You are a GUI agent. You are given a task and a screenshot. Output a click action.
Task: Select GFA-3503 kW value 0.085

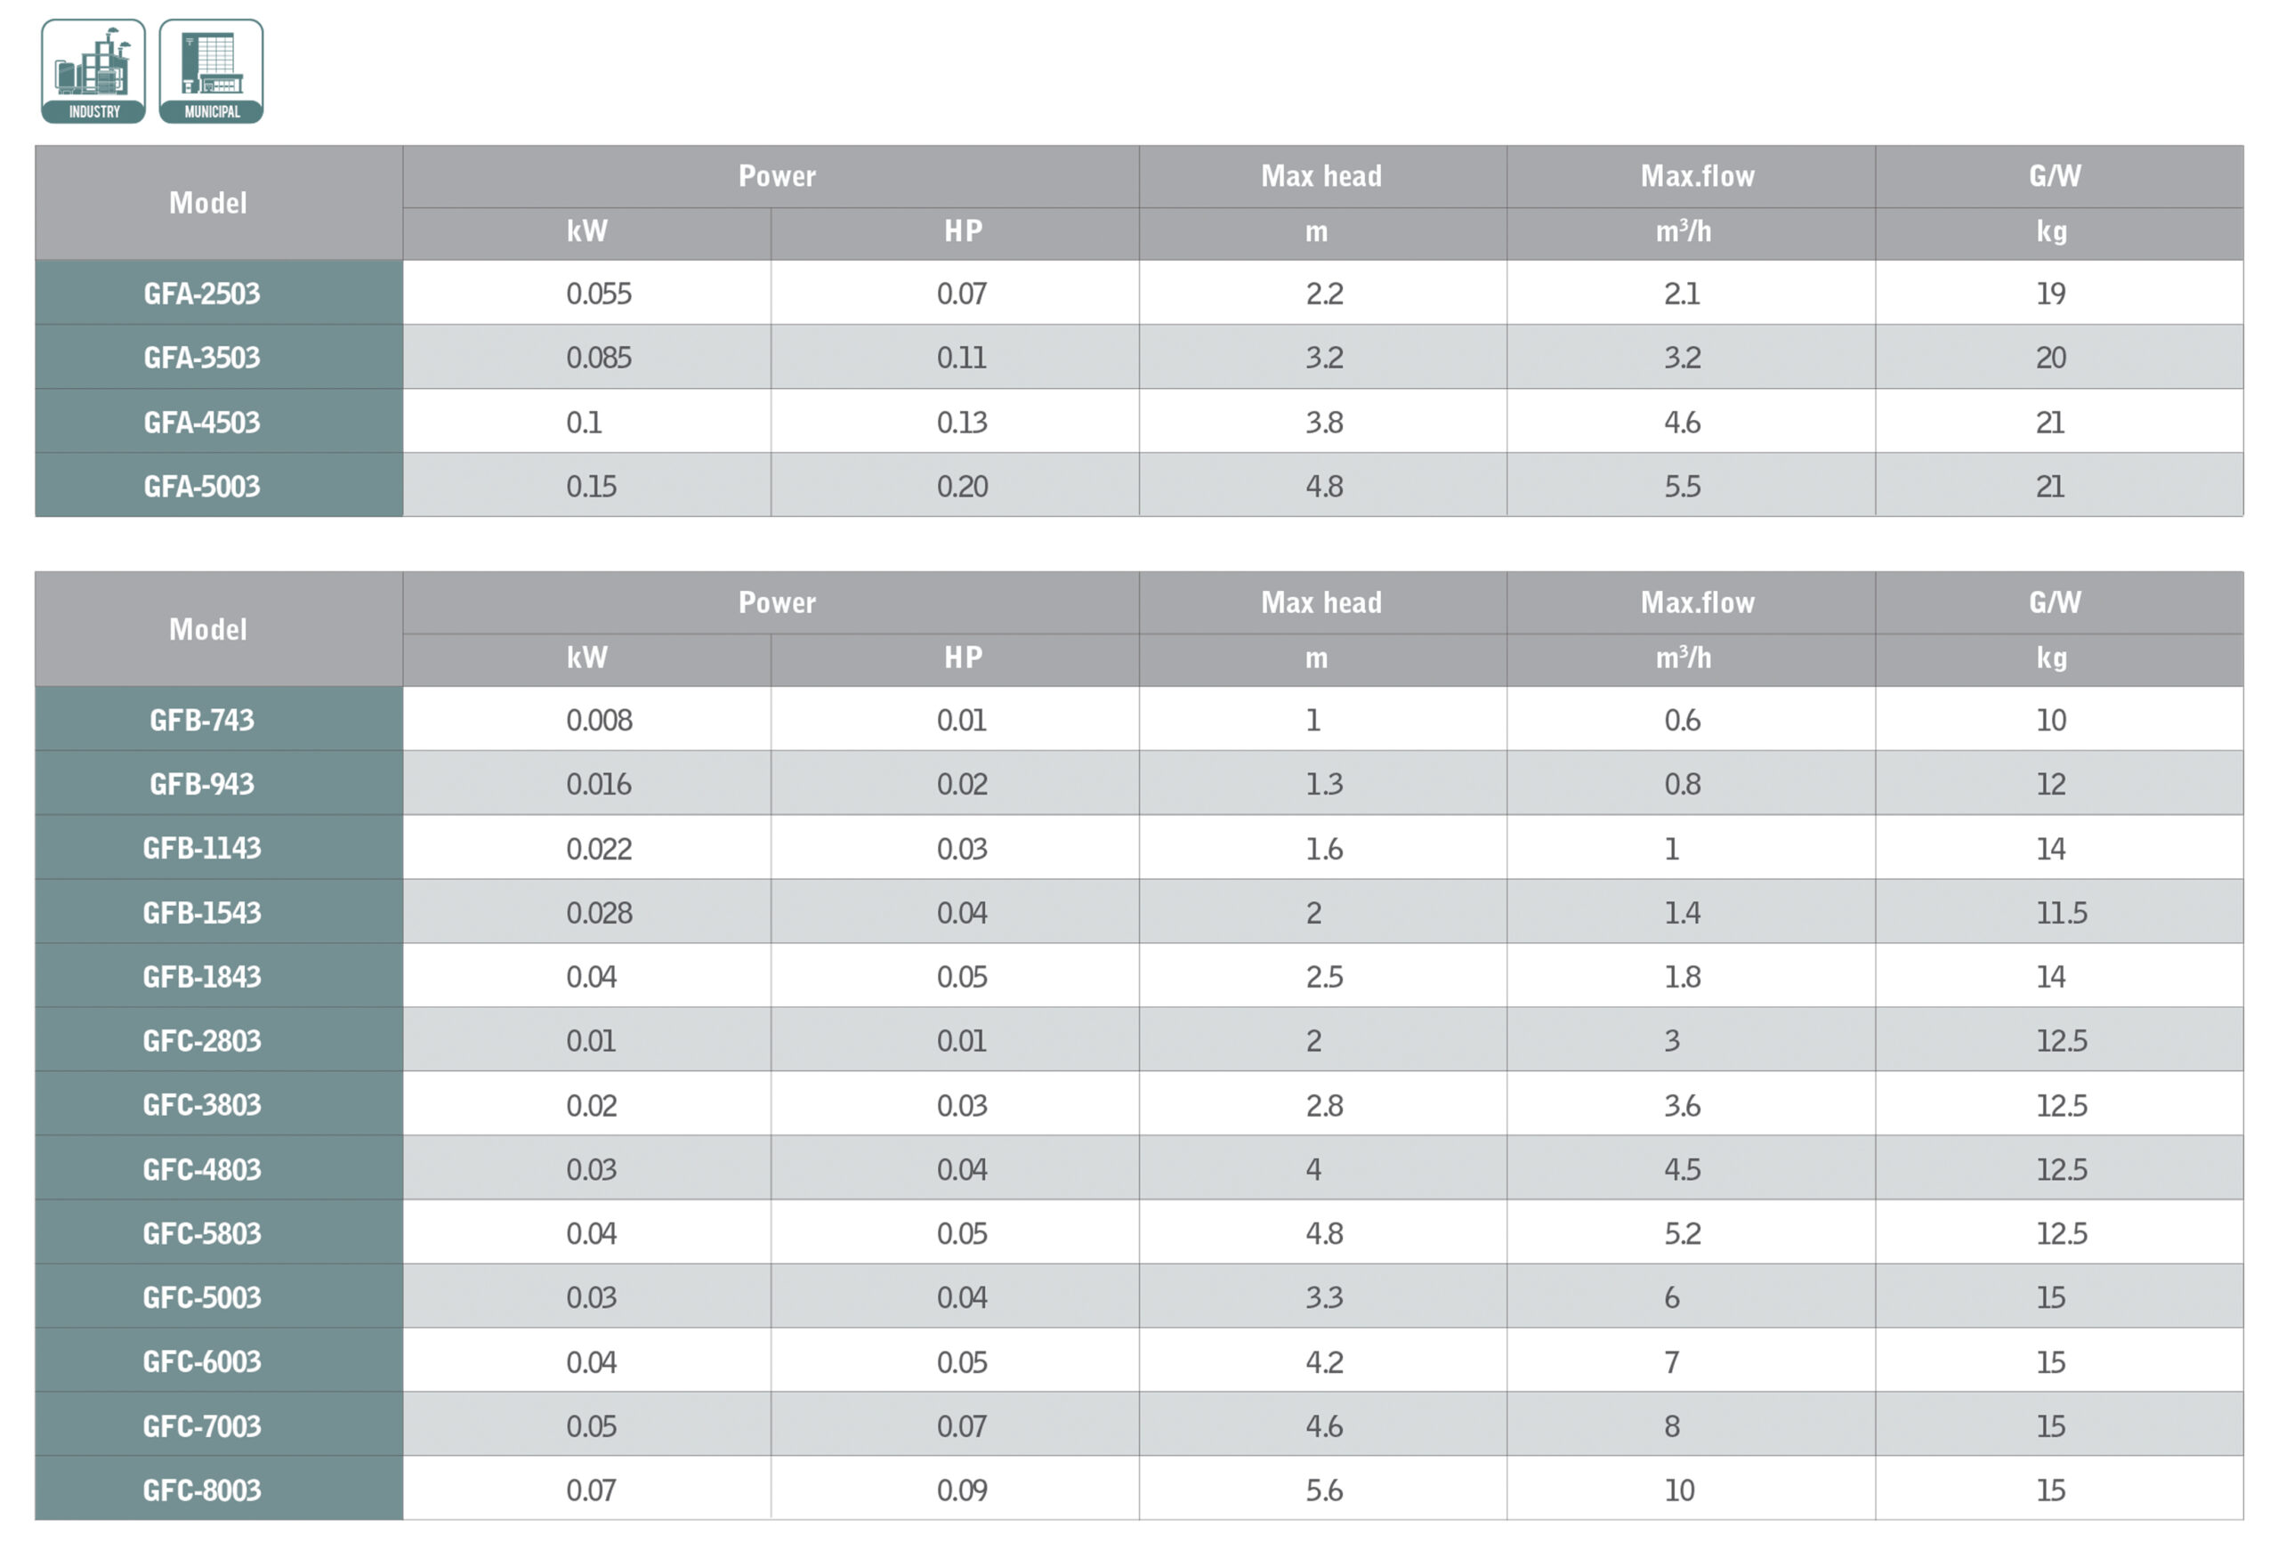coord(599,358)
